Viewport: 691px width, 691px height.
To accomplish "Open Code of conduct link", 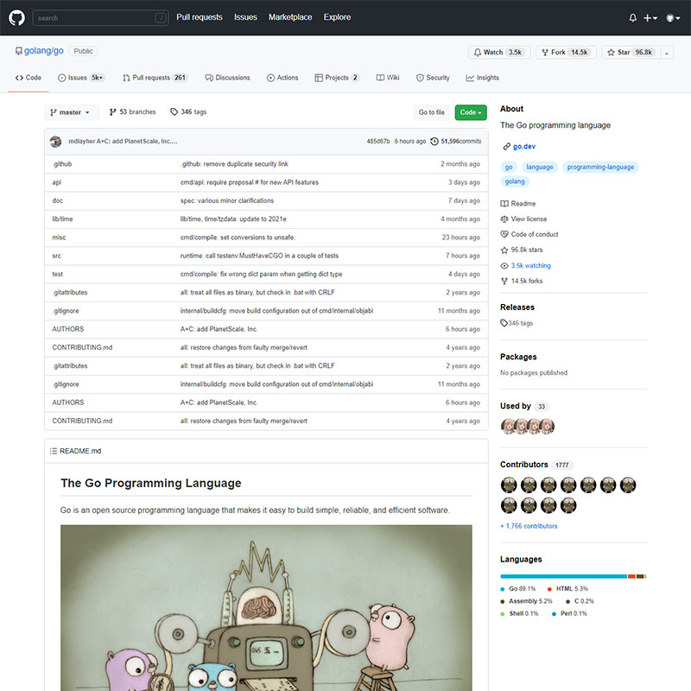I will [x=529, y=234].
